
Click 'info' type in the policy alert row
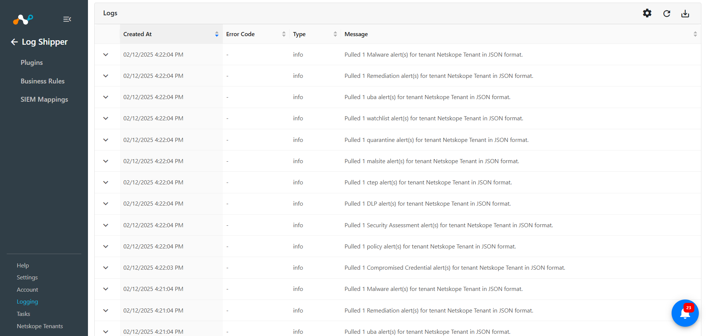pos(298,247)
